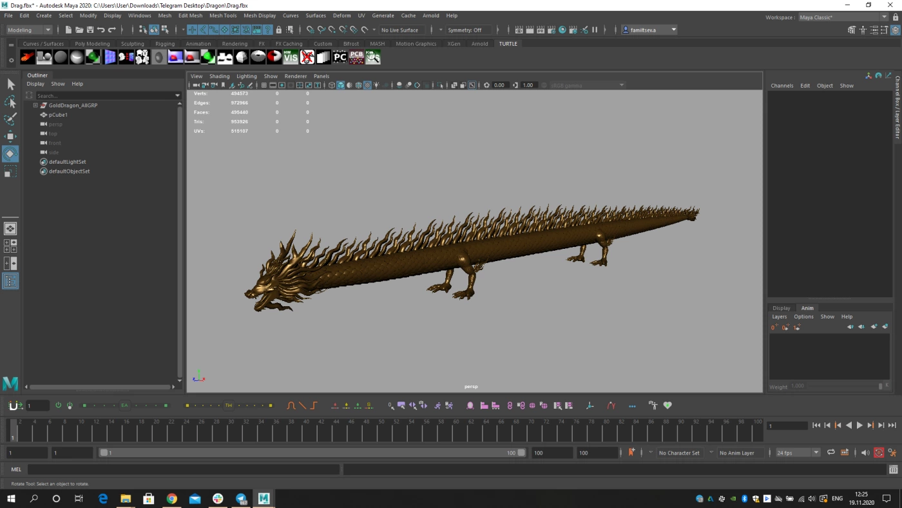Image resolution: width=902 pixels, height=508 pixels.
Task: Click the Symmetry: Off button
Action: [x=465, y=30]
